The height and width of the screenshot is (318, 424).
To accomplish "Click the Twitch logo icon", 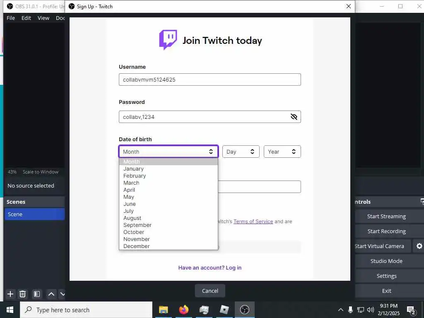I will click(168, 40).
